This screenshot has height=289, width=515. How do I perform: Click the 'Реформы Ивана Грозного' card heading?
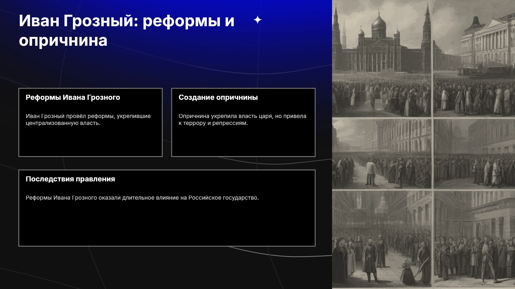coord(73,97)
